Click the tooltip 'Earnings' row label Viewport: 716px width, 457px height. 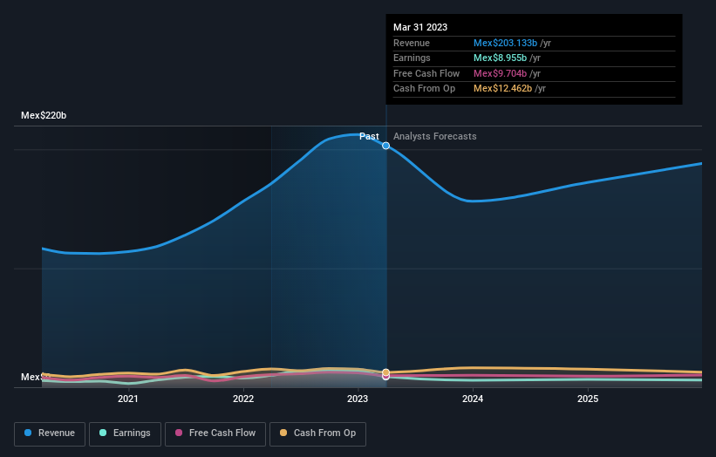tap(412, 58)
